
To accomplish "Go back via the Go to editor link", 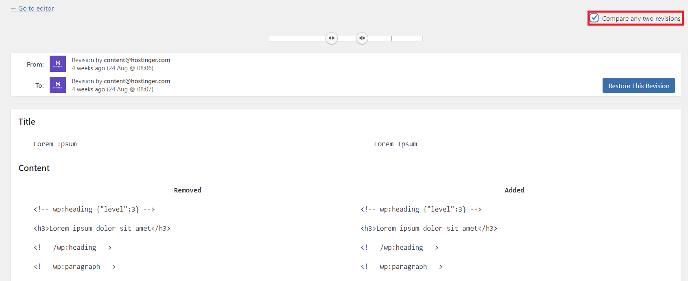I will pyautogui.click(x=33, y=8).
